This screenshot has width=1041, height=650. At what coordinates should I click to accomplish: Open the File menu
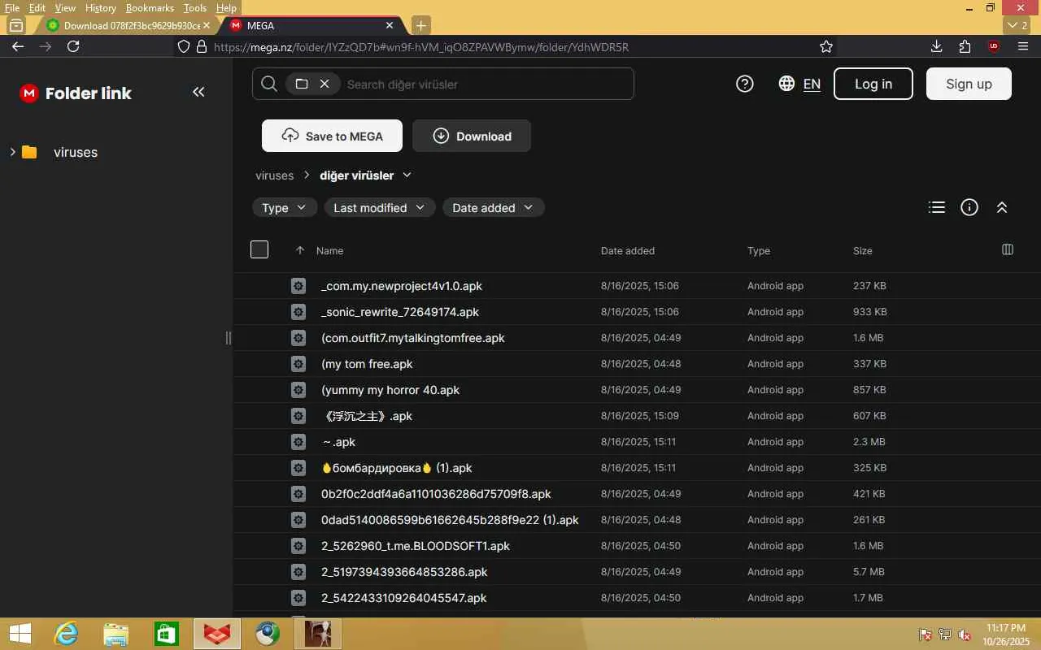tap(12, 8)
